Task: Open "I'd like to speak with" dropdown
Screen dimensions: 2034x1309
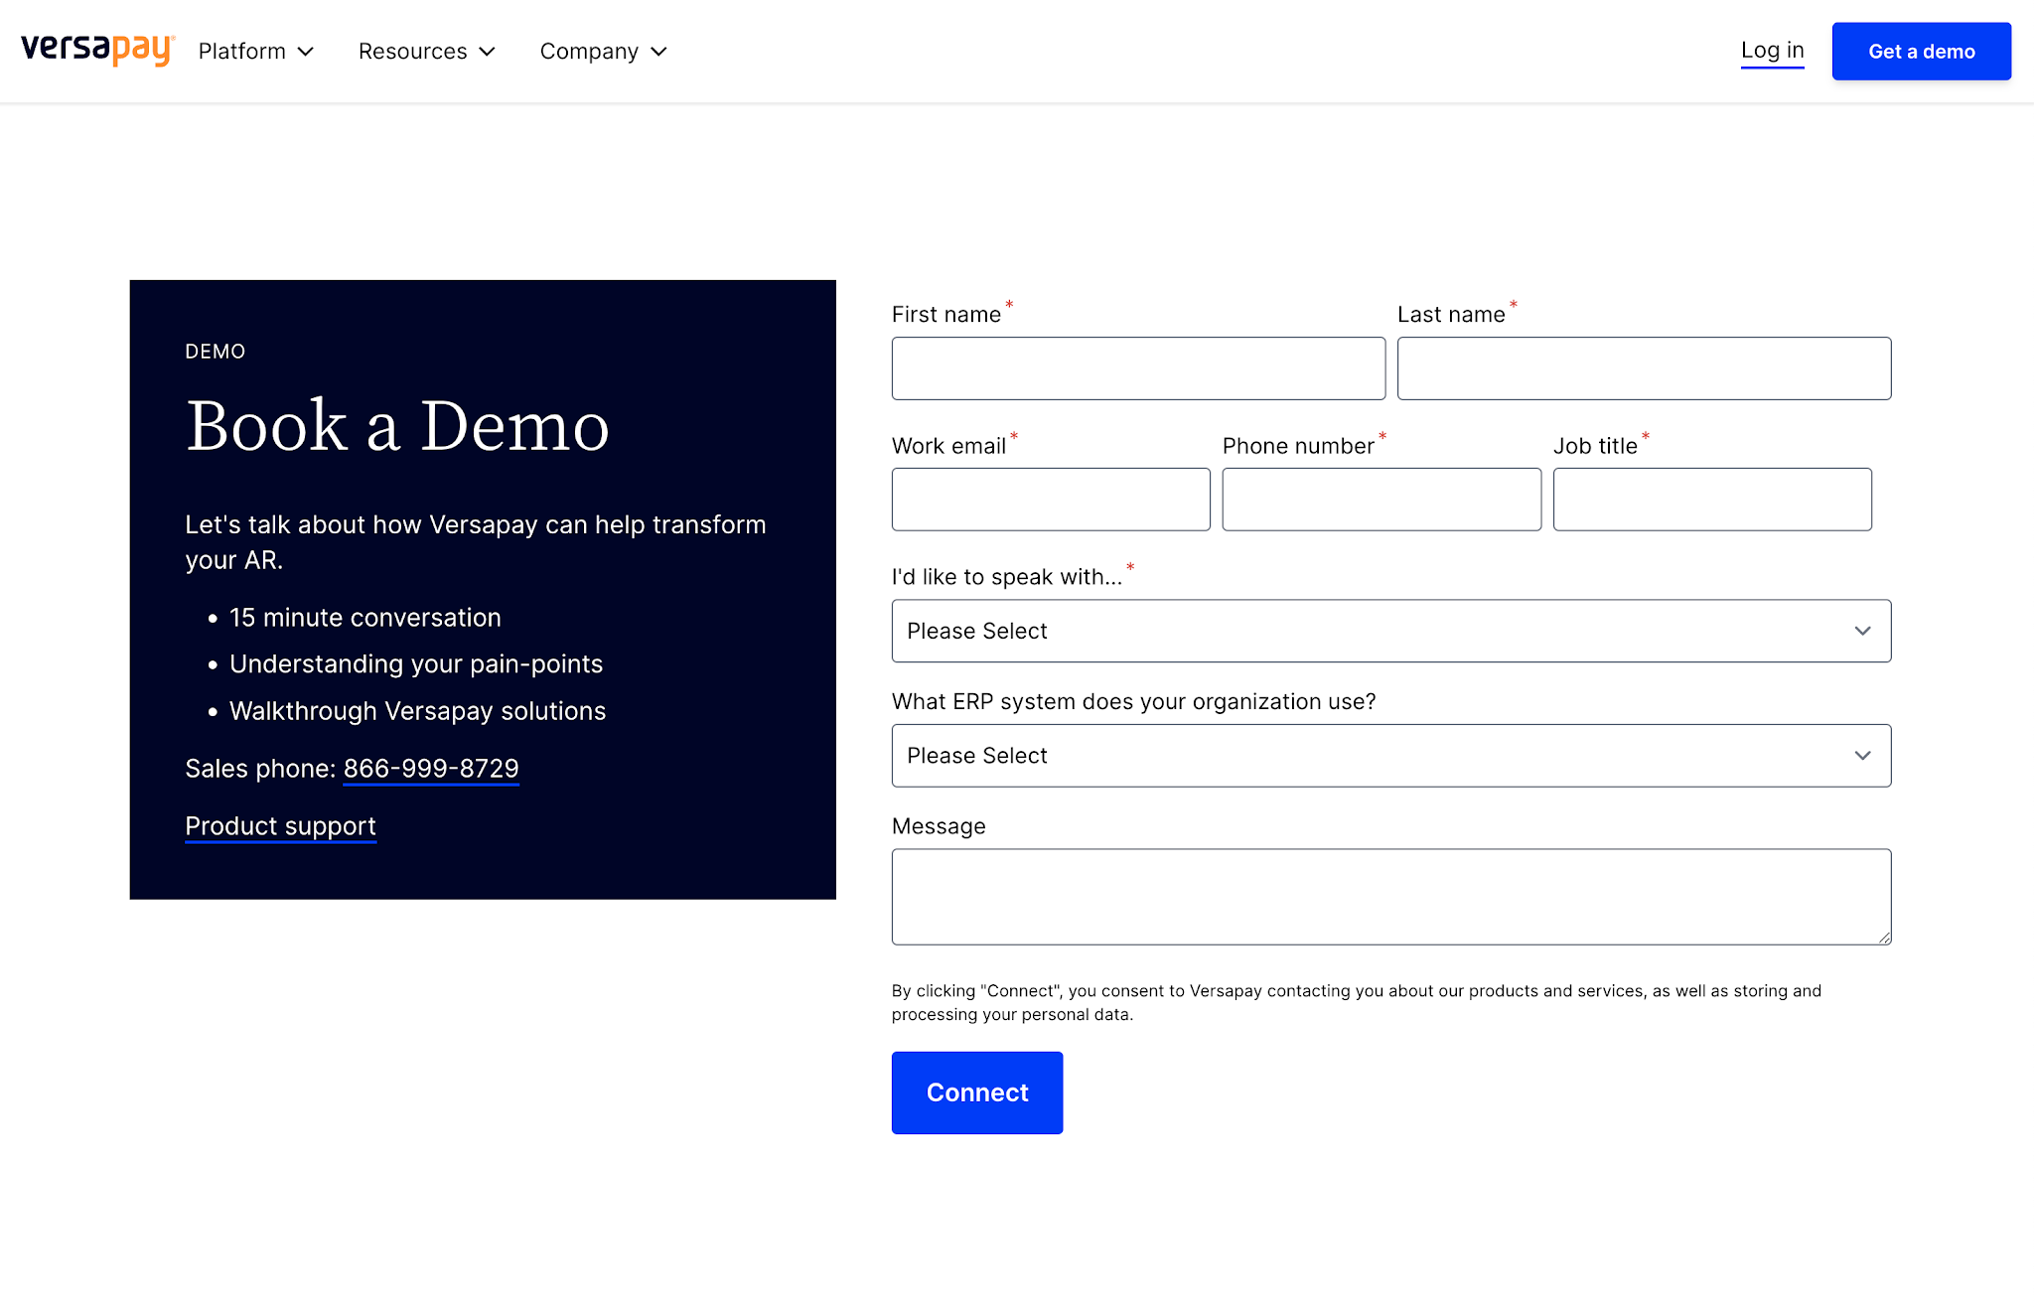Action: pyautogui.click(x=1371, y=631)
